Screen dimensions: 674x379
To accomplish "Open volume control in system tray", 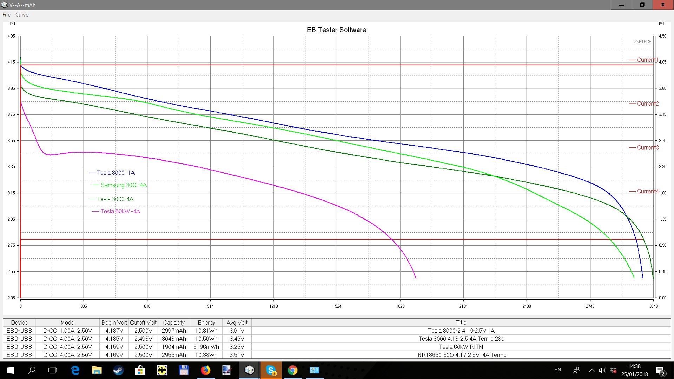I will [x=602, y=370].
